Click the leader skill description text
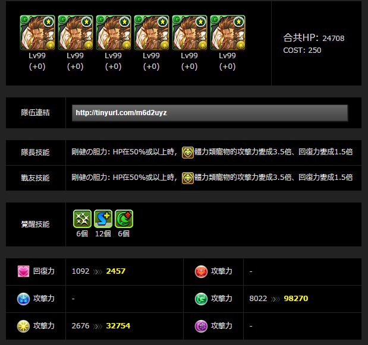 pos(212,152)
